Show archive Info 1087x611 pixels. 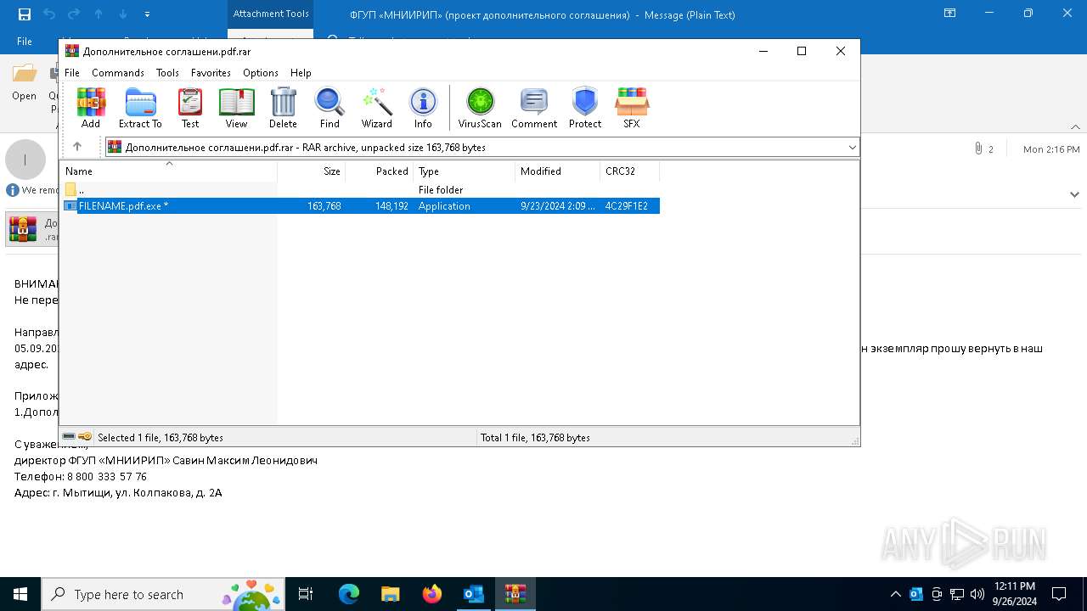click(x=423, y=108)
